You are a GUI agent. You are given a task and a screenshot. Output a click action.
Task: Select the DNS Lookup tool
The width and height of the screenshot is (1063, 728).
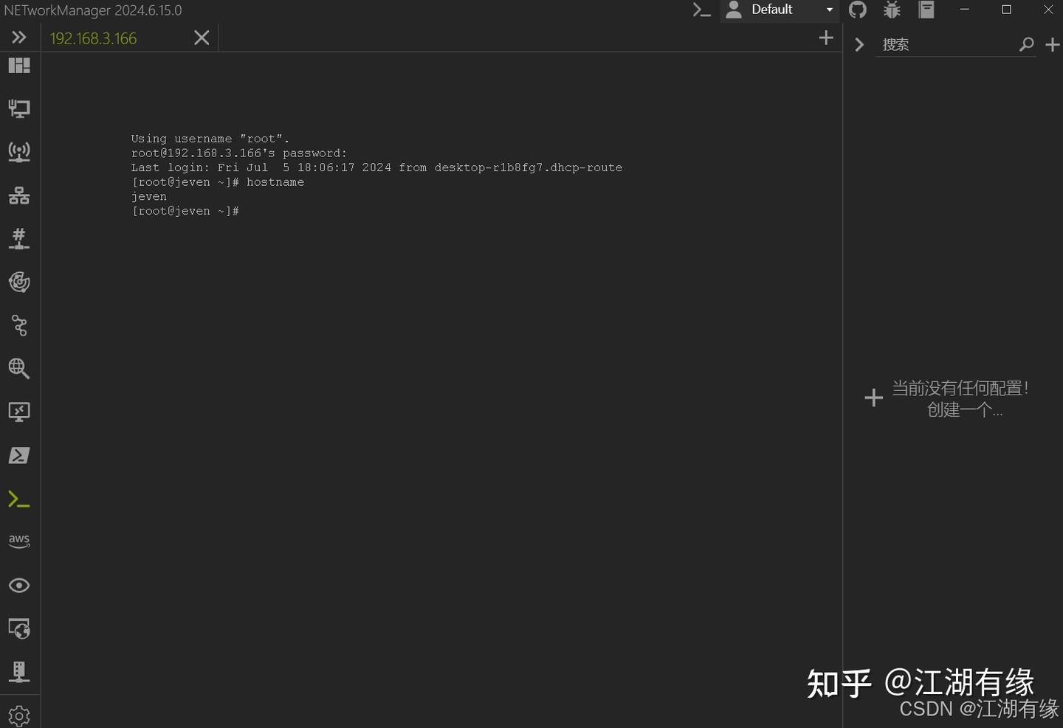[x=18, y=369]
